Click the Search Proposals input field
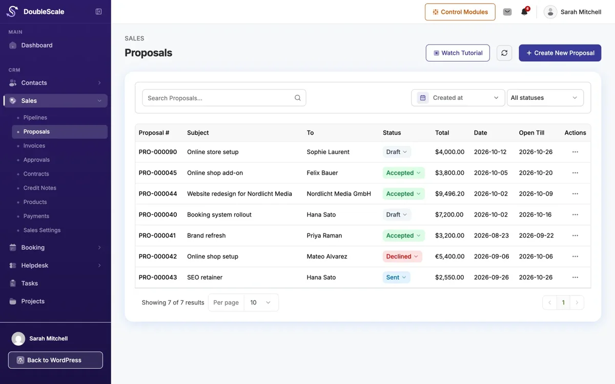The image size is (615, 384). click(224, 98)
